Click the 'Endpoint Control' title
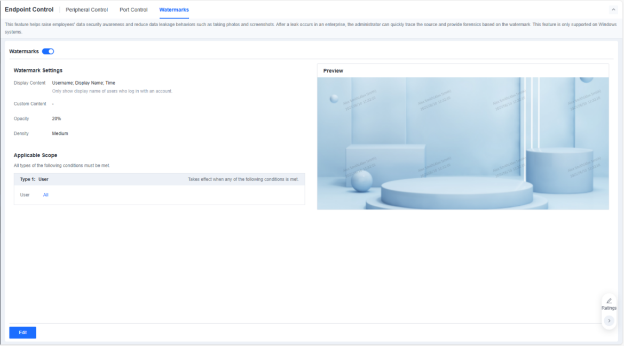 29,10
